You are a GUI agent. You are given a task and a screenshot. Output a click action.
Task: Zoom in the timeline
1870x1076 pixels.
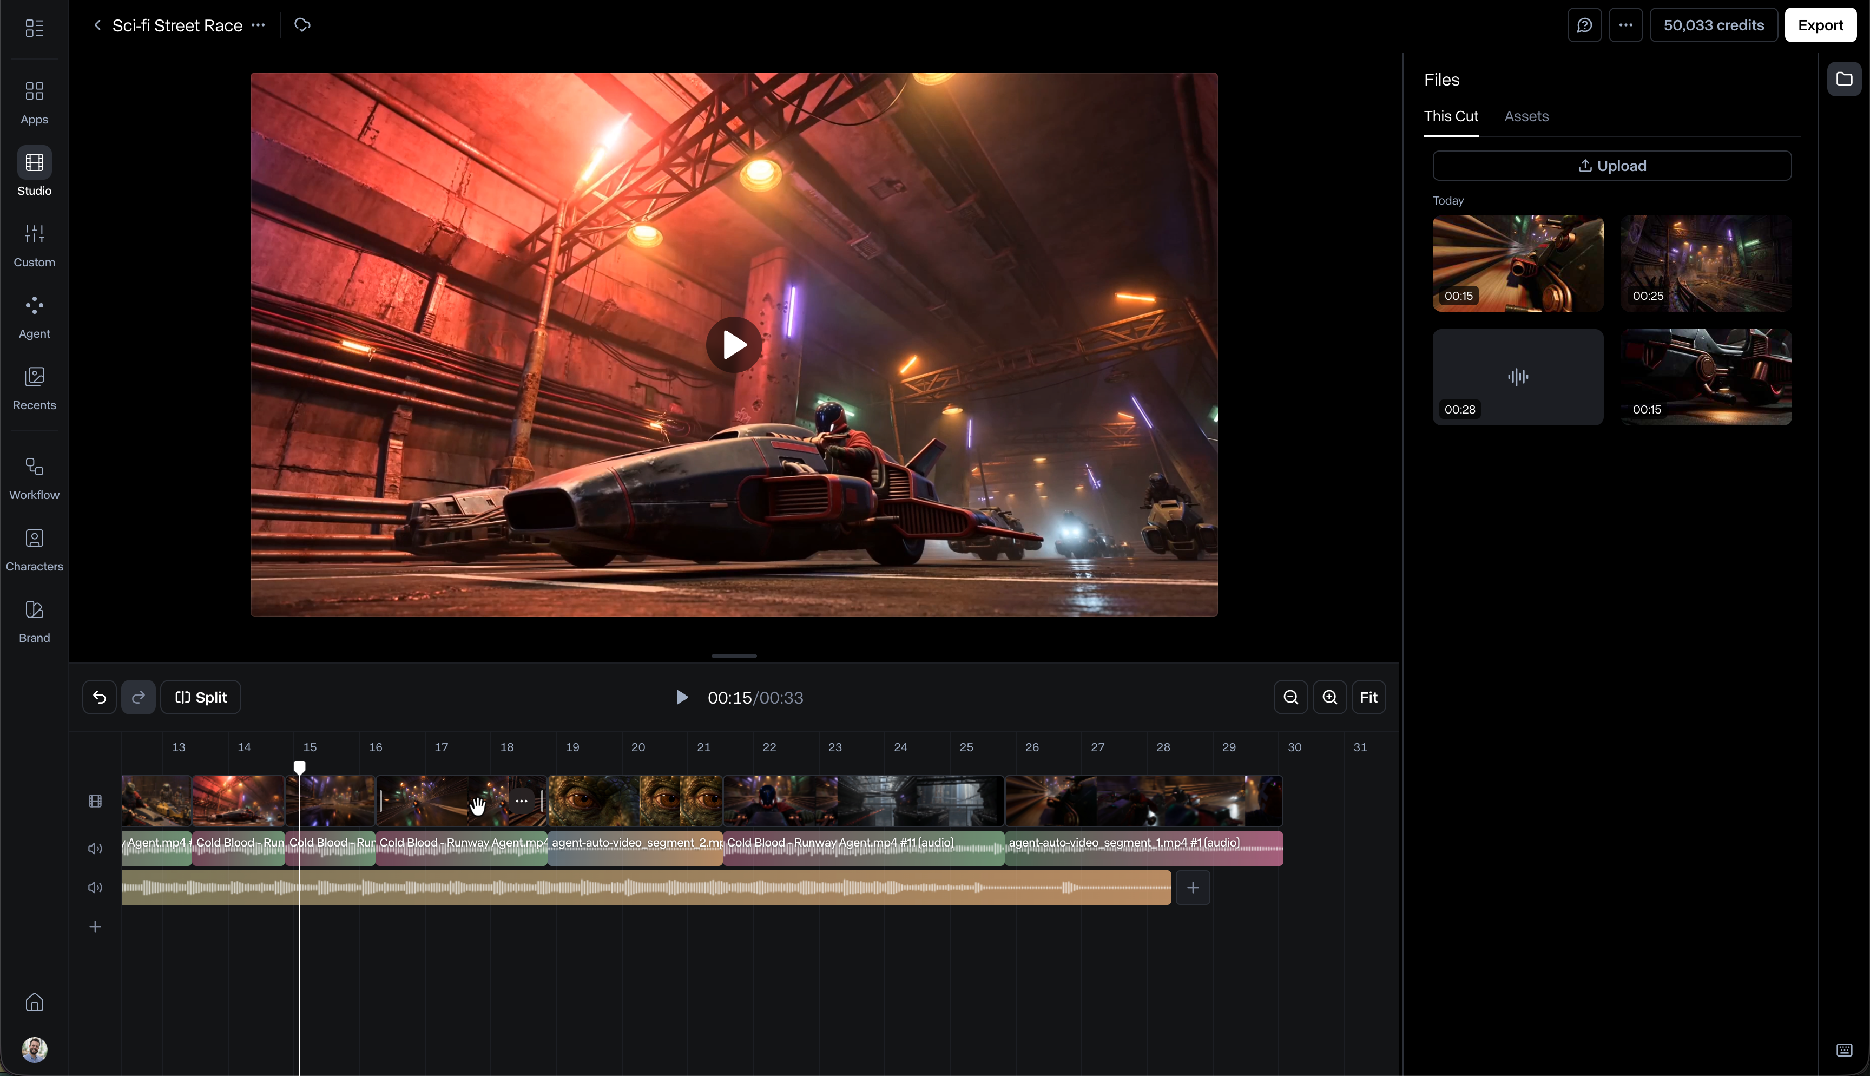point(1329,697)
